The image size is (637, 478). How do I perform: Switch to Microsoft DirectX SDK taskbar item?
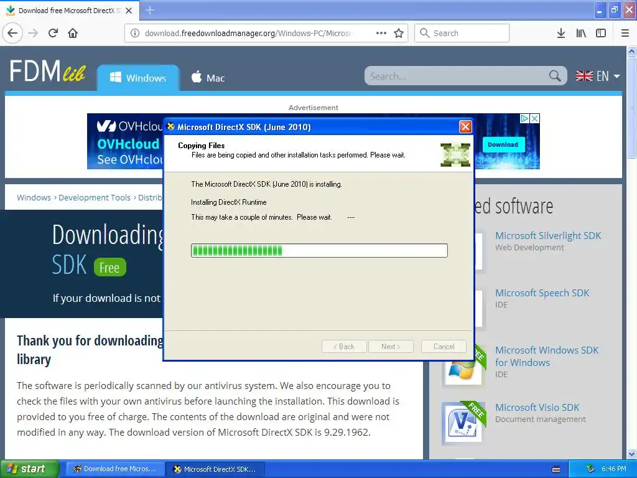(x=216, y=469)
